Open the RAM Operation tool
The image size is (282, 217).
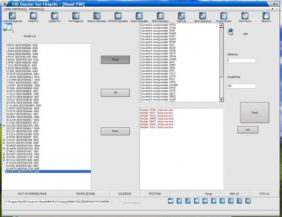pos(160,17)
